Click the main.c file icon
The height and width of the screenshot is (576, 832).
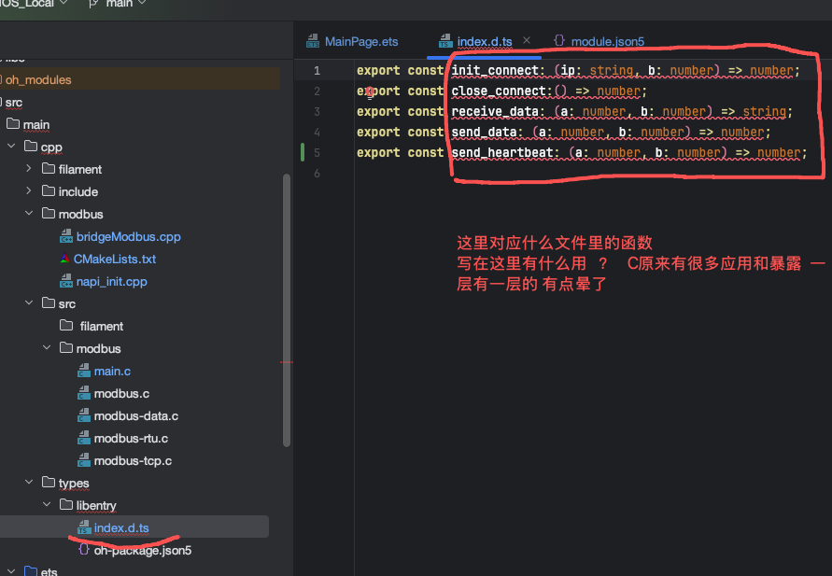(x=83, y=372)
